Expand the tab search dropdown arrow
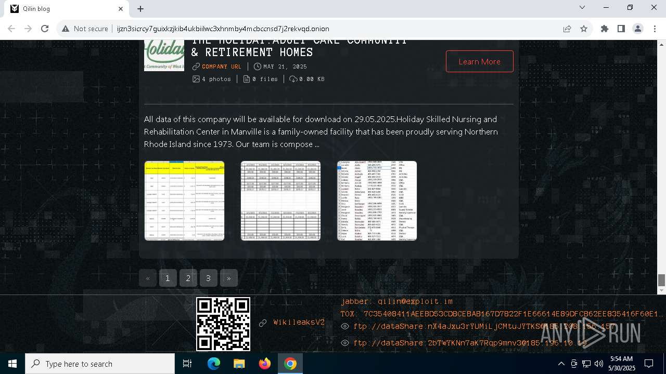This screenshot has width=666, height=374. pyautogui.click(x=582, y=7)
